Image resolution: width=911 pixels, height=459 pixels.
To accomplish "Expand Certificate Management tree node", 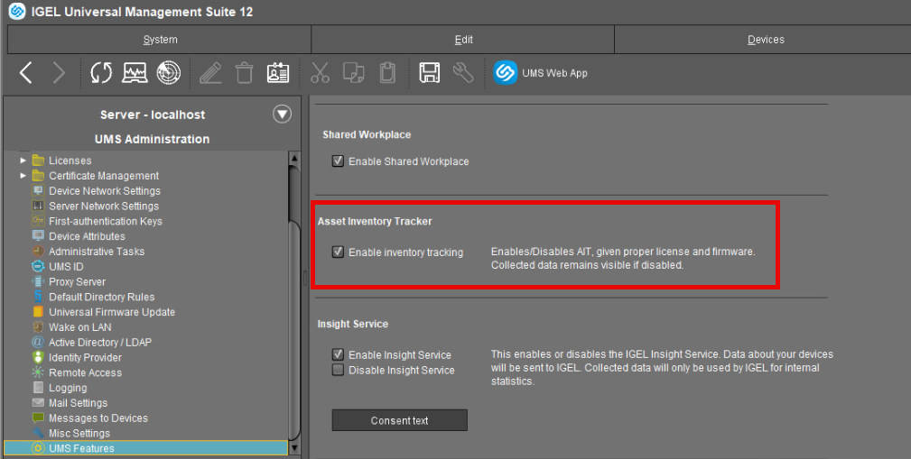I will pyautogui.click(x=23, y=176).
